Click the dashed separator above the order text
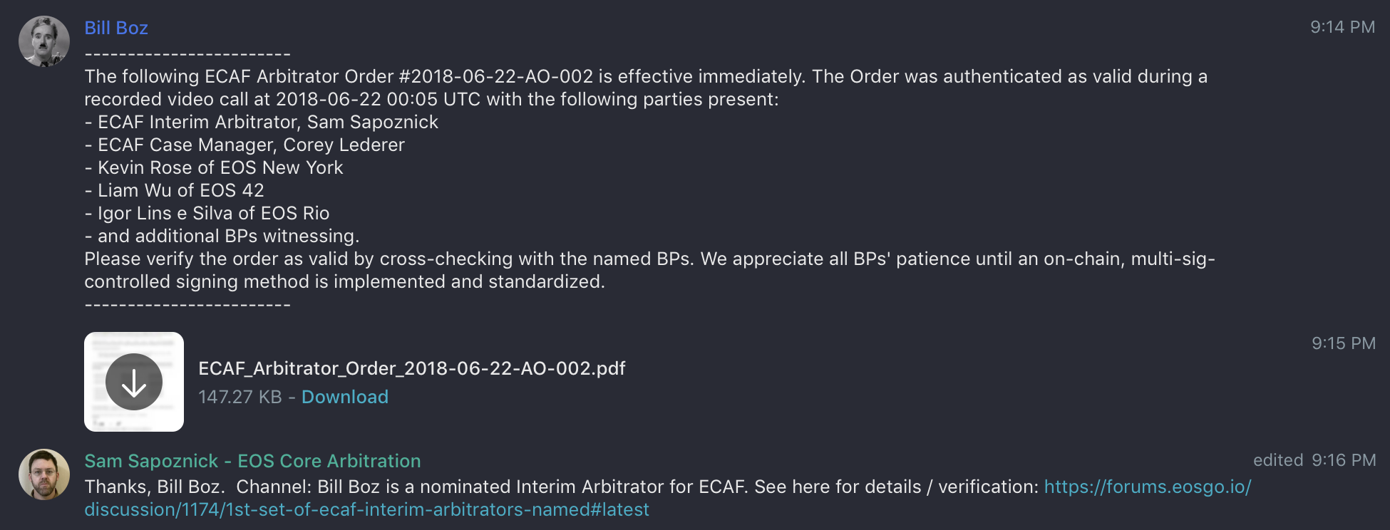This screenshot has width=1390, height=530. click(187, 54)
